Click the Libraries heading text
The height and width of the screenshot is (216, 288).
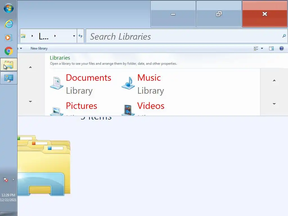click(60, 58)
